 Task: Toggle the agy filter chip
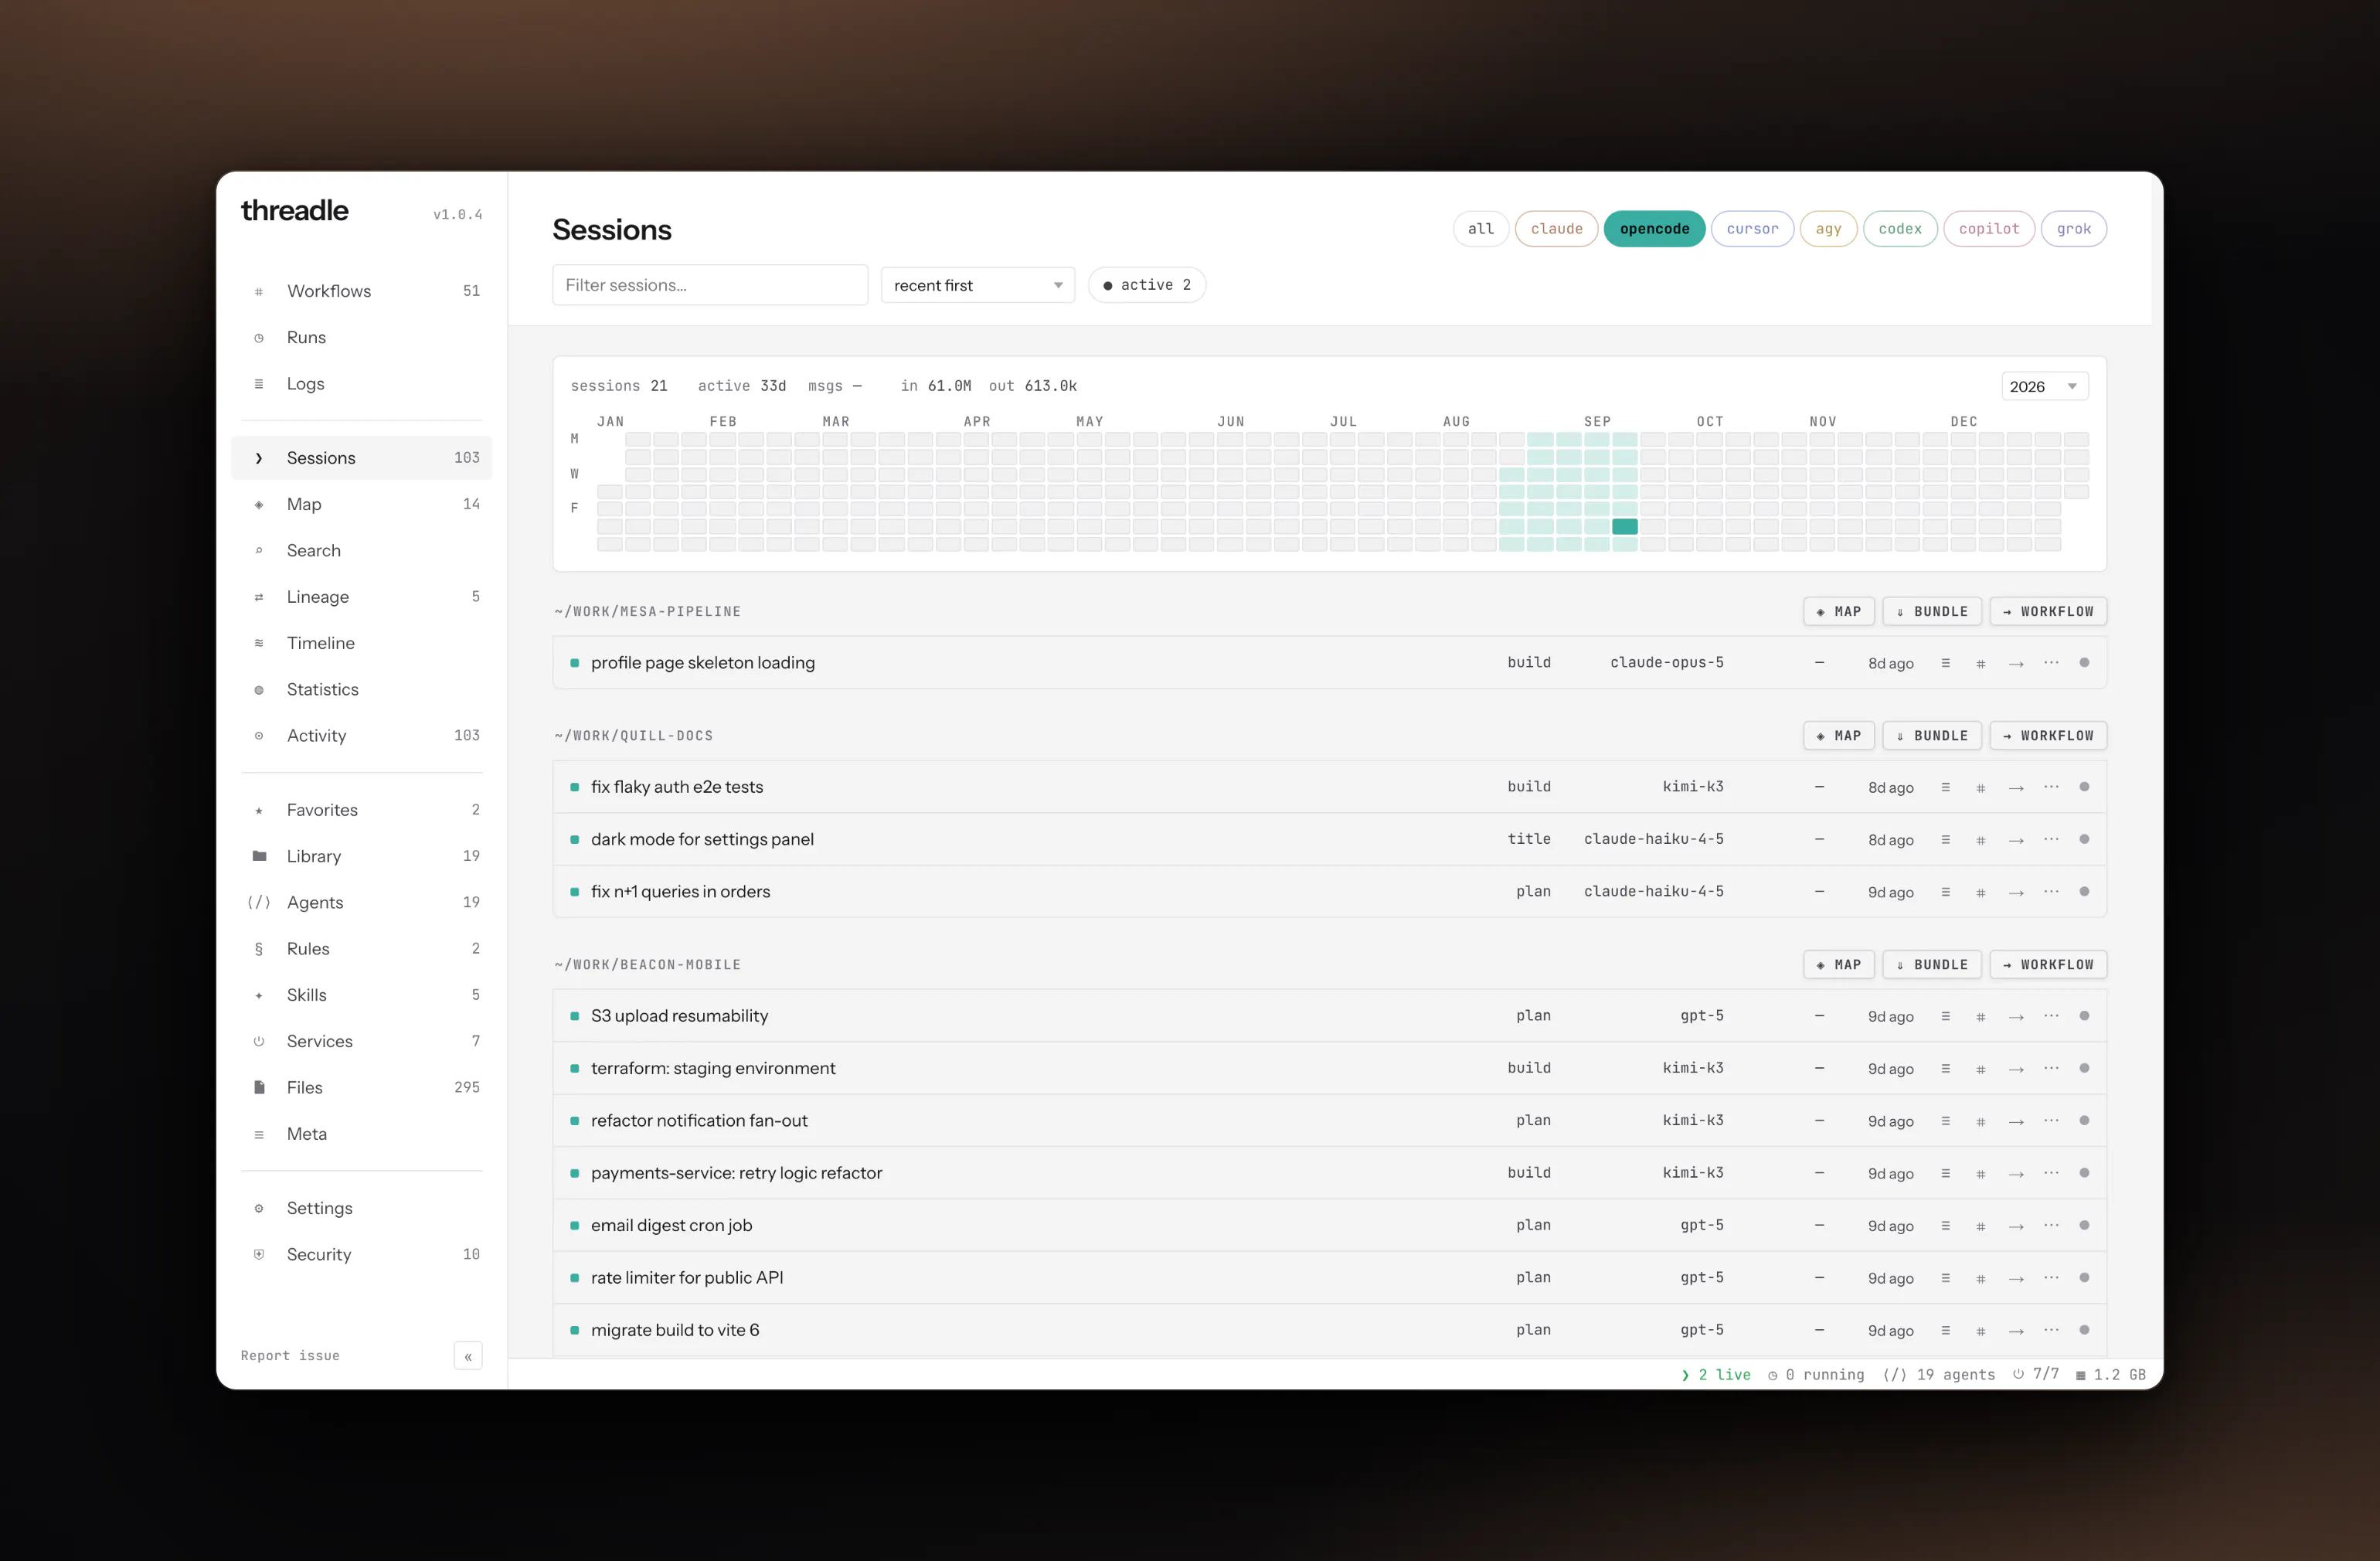click(x=1829, y=229)
